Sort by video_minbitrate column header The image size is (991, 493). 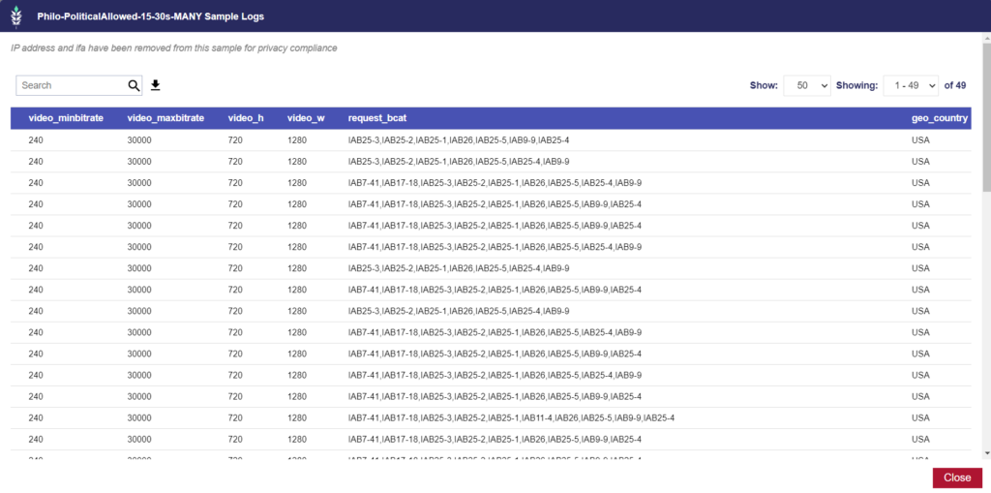pyautogui.click(x=67, y=118)
